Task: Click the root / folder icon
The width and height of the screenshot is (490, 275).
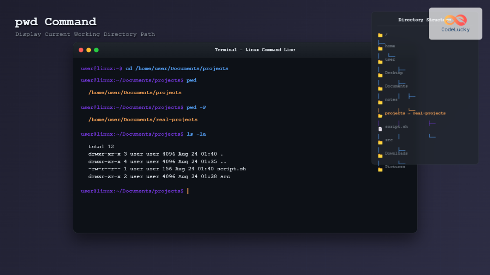Action: pyautogui.click(x=380, y=35)
